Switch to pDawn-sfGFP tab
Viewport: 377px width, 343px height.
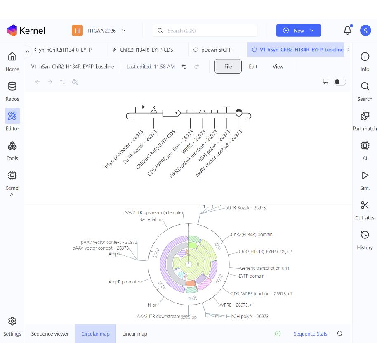point(216,50)
